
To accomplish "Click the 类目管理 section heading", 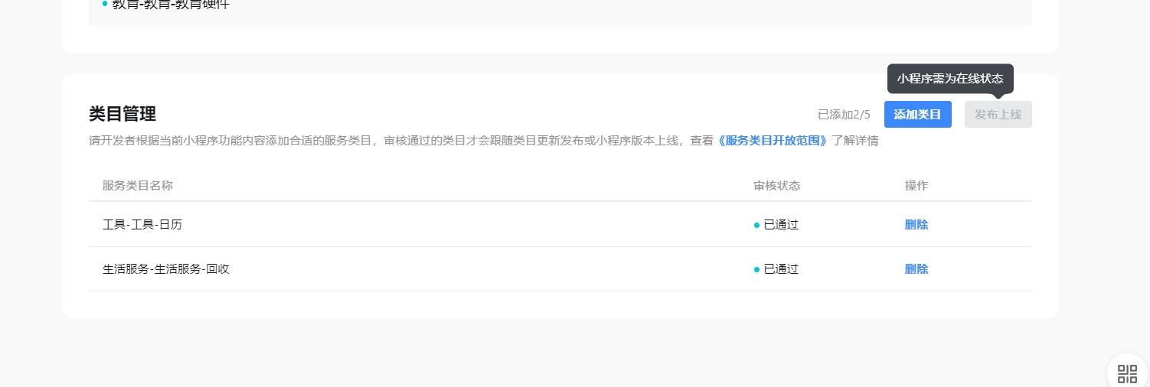I will point(123,114).
